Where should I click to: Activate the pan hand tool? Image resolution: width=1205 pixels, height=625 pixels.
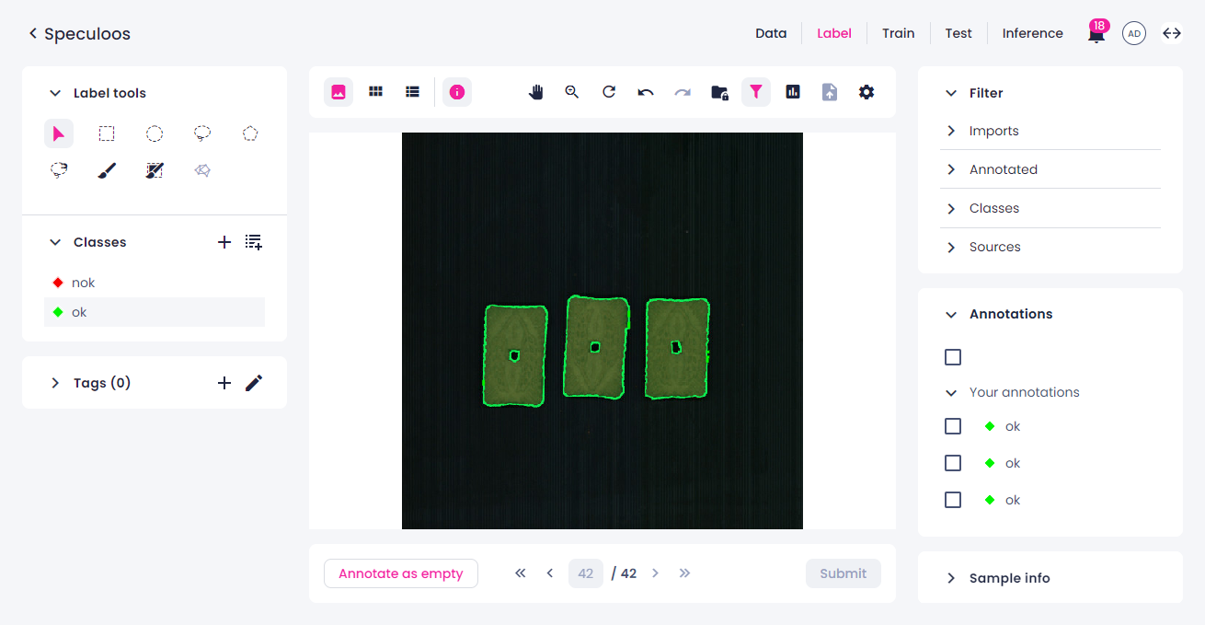tap(536, 92)
